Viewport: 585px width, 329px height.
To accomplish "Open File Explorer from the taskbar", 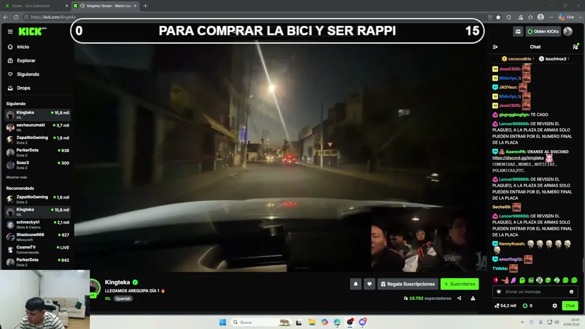I will 312,322.
